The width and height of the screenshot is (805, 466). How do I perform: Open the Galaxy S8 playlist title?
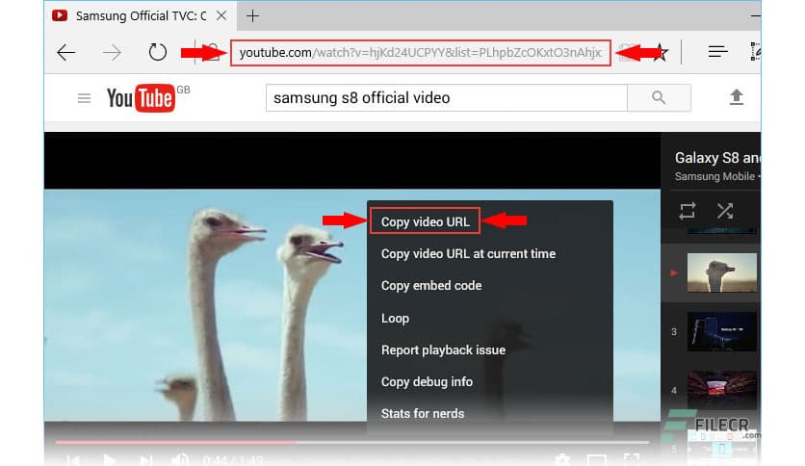coord(717,158)
